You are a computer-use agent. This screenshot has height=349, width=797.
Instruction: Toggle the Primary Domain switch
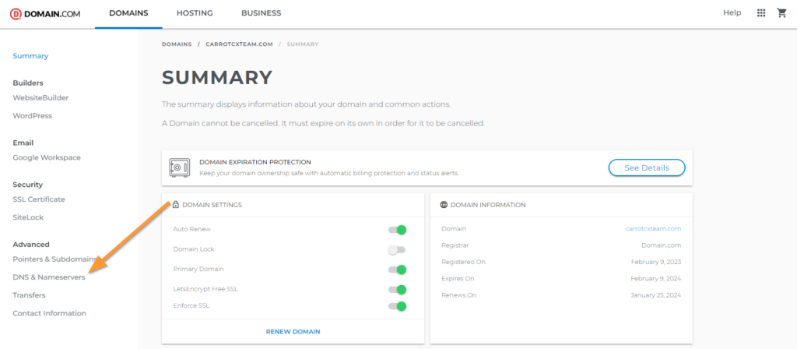(x=397, y=270)
